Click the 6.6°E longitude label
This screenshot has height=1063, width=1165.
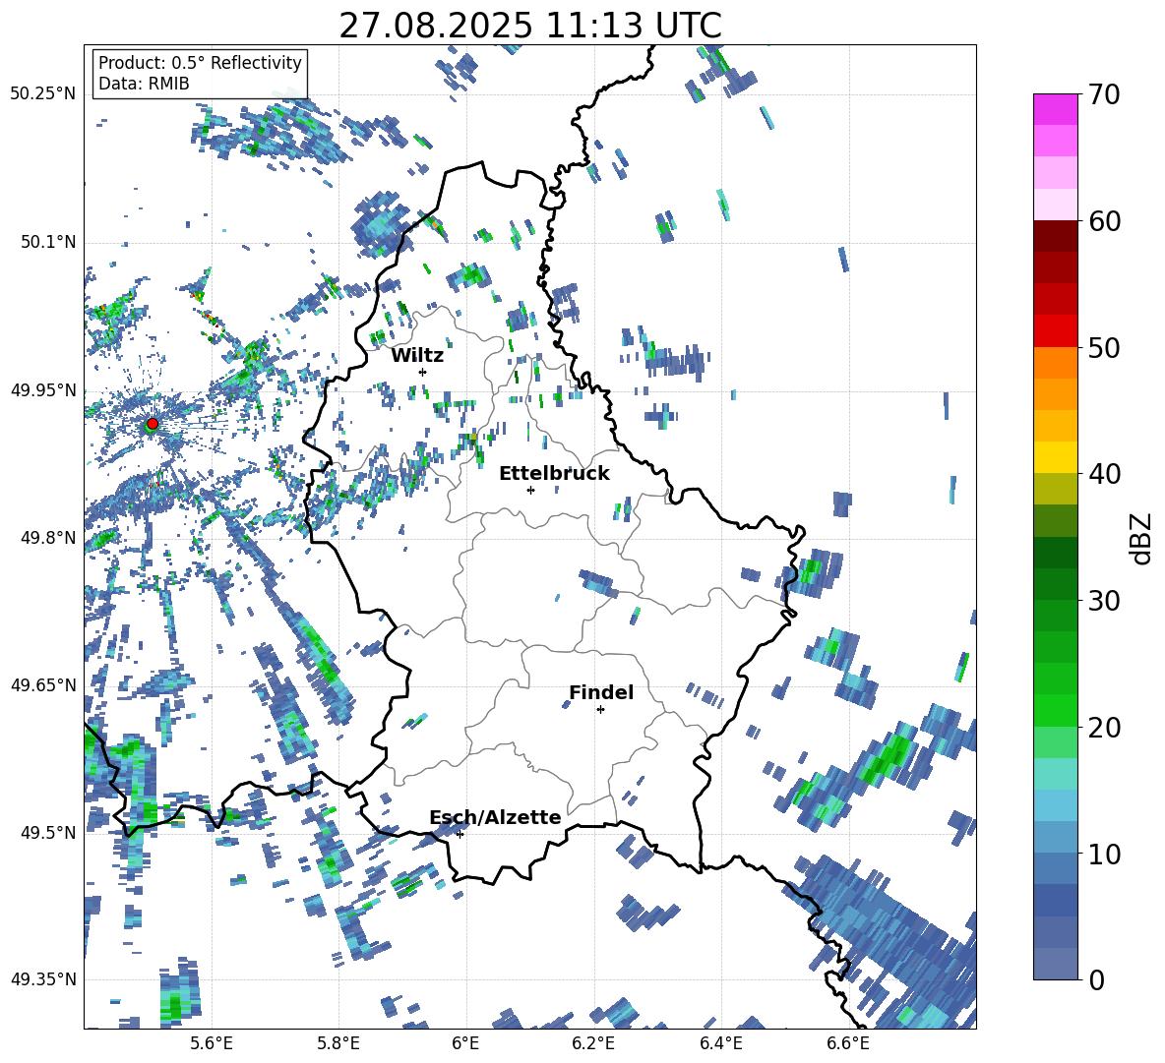point(848,1043)
